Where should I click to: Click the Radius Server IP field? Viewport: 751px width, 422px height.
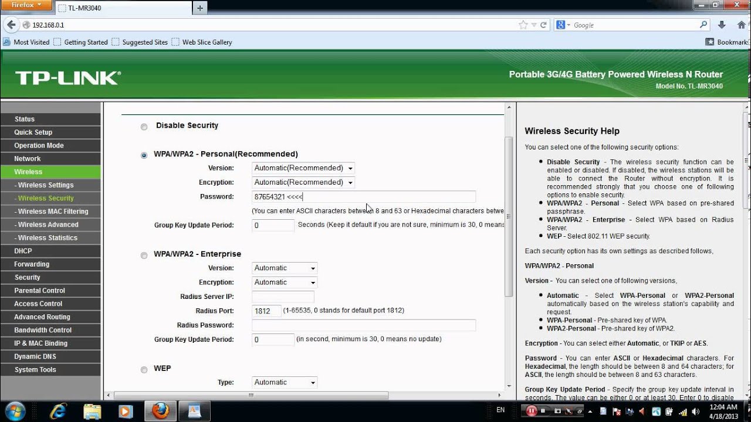click(x=283, y=297)
